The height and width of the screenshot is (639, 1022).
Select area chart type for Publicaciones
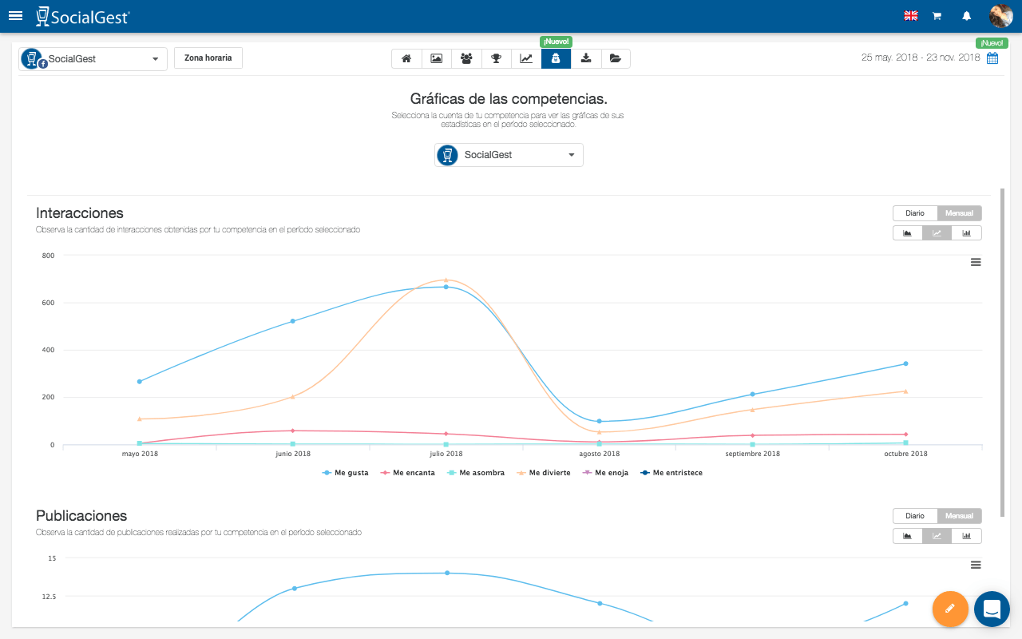coord(908,536)
